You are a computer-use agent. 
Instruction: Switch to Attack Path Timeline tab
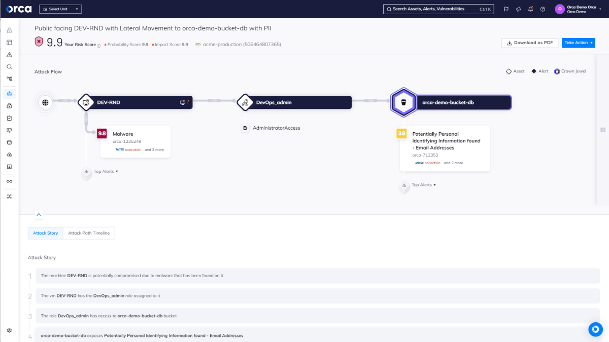click(x=89, y=233)
